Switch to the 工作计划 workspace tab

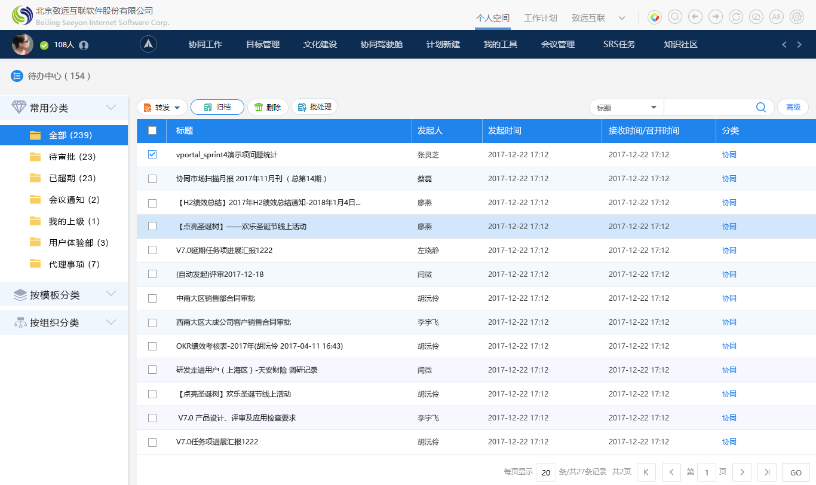[540, 18]
